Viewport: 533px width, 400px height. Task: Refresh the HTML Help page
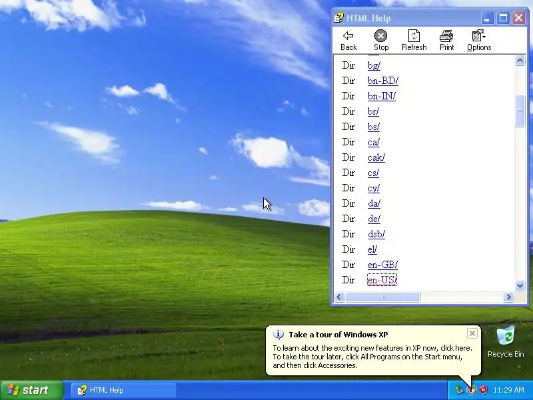[414, 41]
